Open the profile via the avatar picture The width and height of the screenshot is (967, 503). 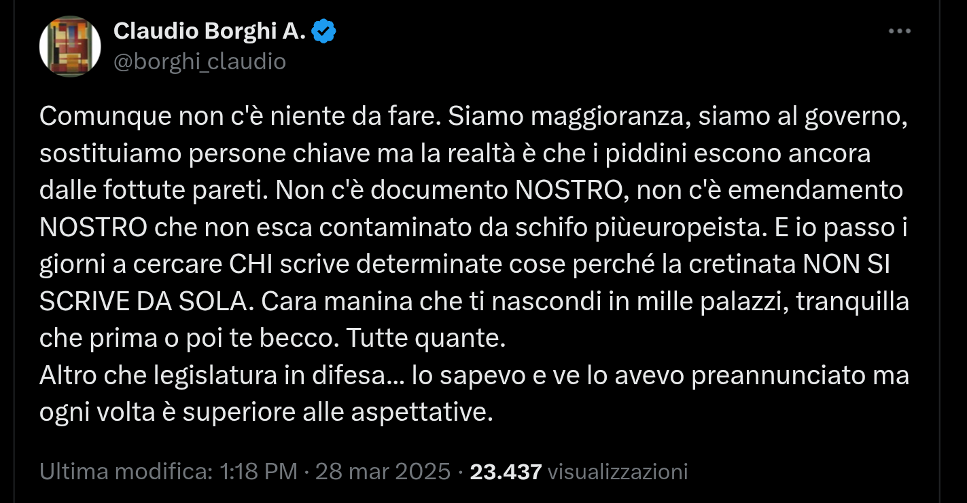(70, 46)
